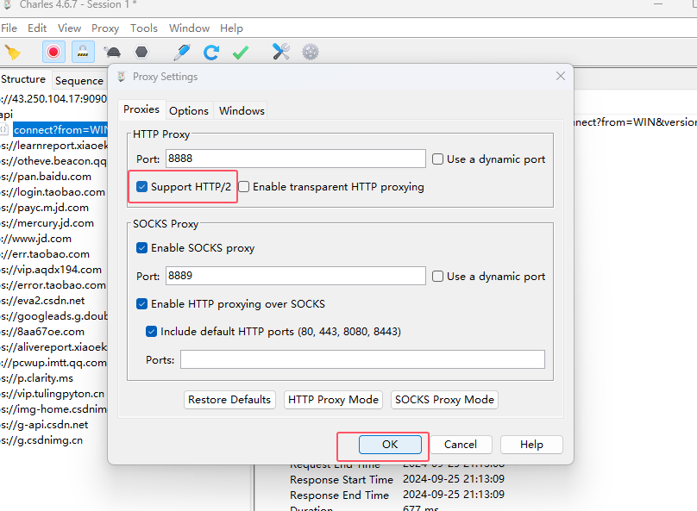Toggle the turtle throttling icon

pyautogui.click(x=112, y=53)
